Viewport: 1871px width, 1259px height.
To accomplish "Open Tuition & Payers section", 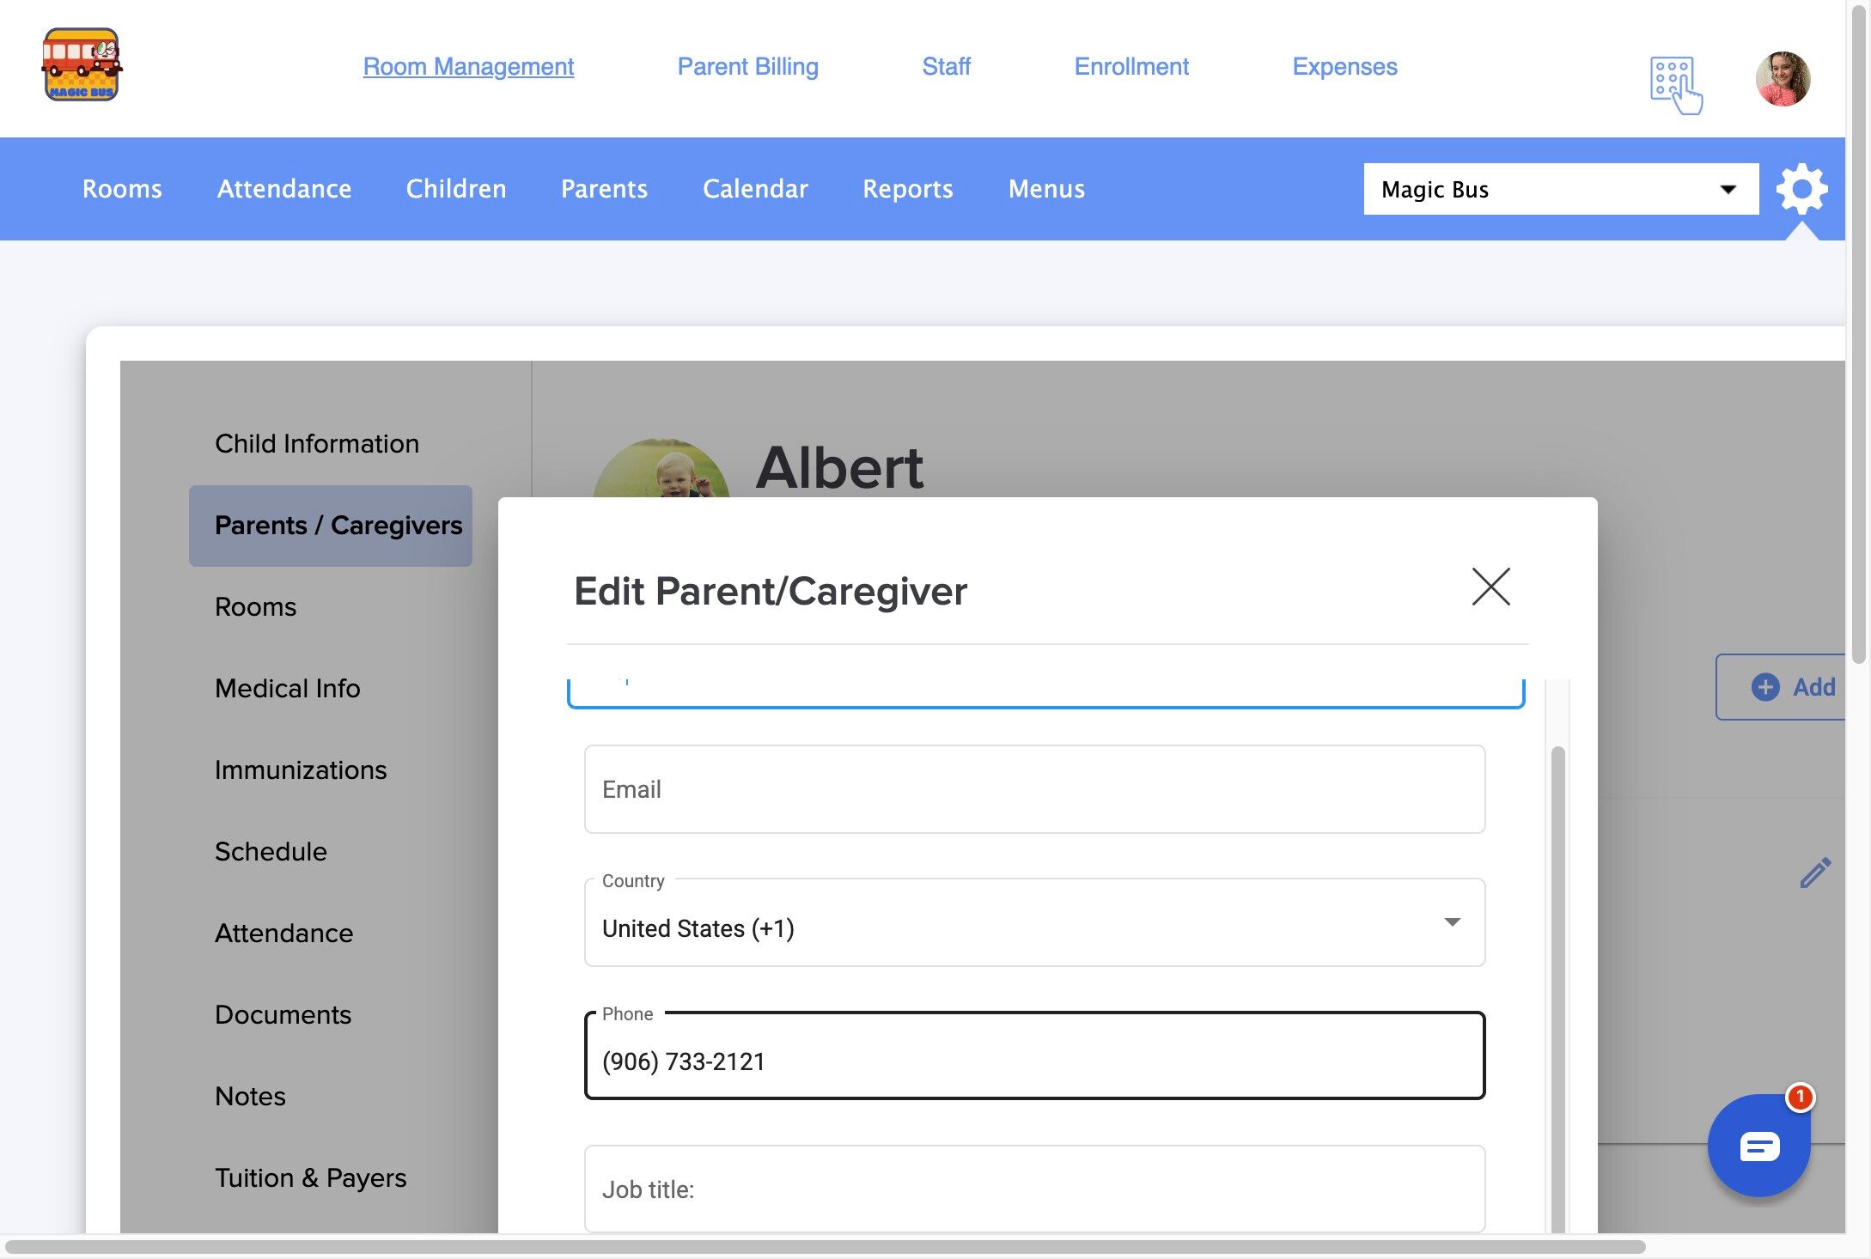I will click(x=310, y=1177).
